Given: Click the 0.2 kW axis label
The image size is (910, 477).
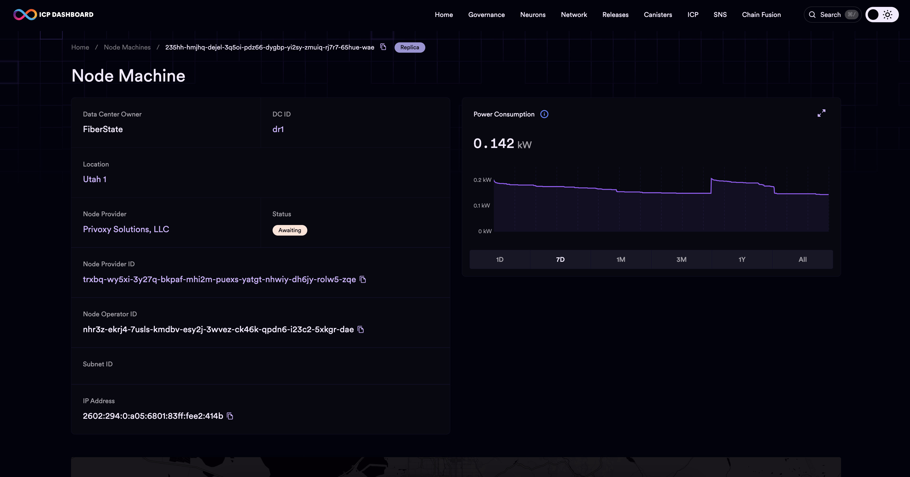Looking at the screenshot, I should pyautogui.click(x=482, y=180).
